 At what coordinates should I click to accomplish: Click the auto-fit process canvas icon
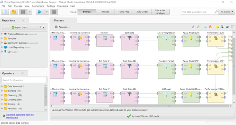tap(233, 27)
